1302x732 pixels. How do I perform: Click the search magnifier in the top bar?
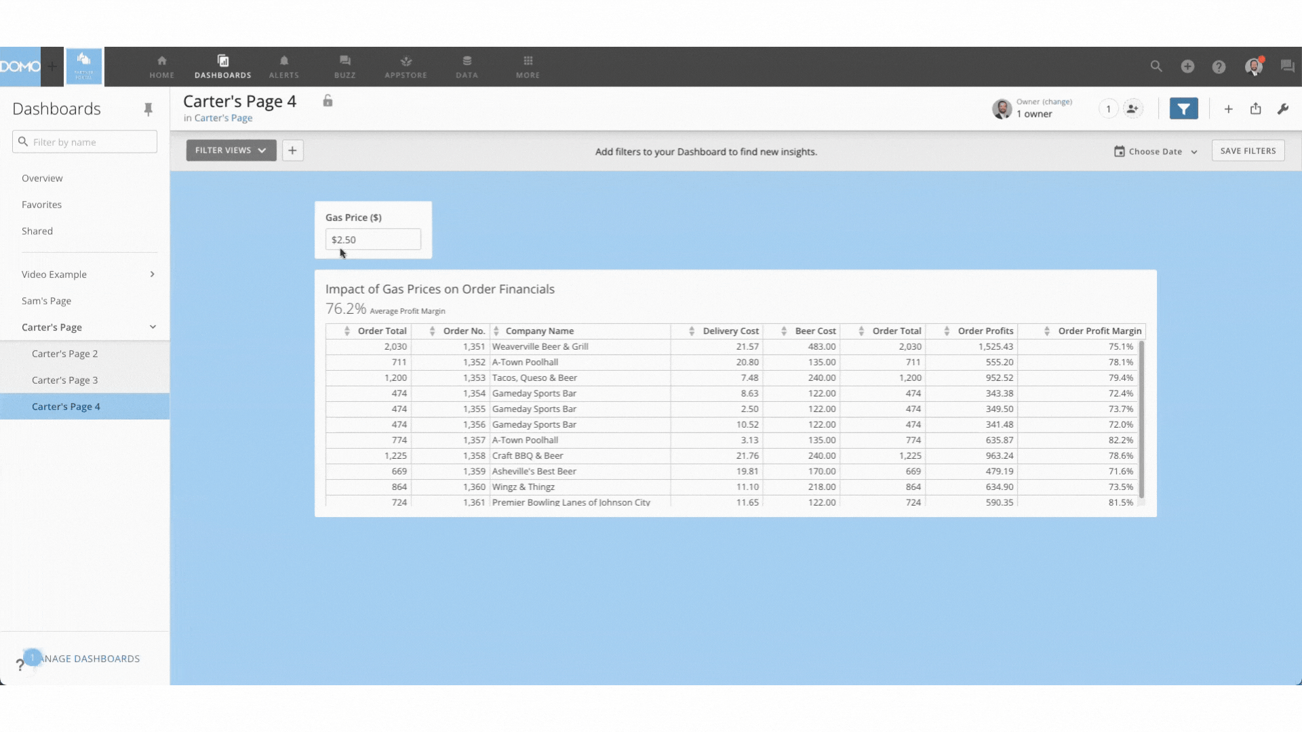[x=1156, y=66]
